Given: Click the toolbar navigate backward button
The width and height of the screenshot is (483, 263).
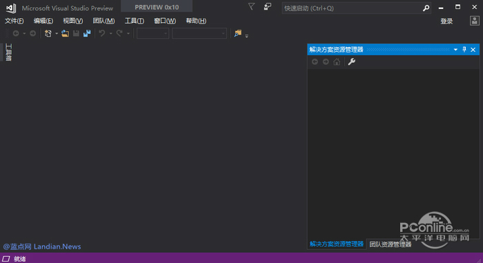Looking at the screenshot, I should click(x=16, y=33).
